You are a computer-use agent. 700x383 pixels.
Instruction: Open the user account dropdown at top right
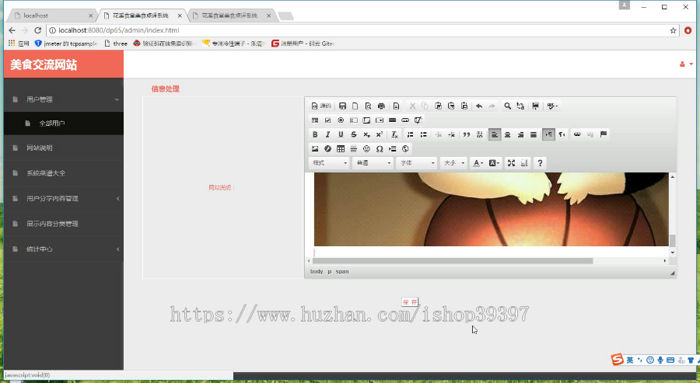pos(686,64)
